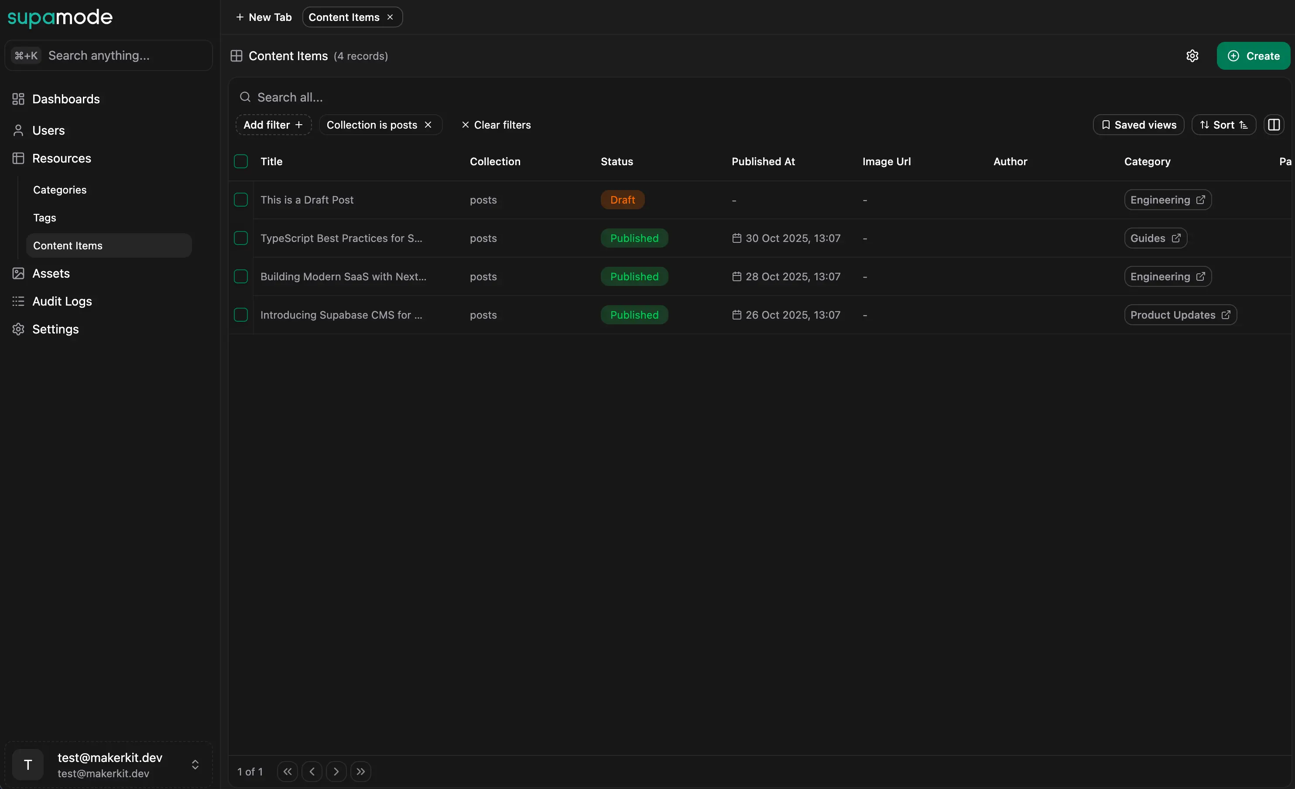The height and width of the screenshot is (789, 1295).
Task: Open Settings from the sidebar
Action: pos(56,329)
